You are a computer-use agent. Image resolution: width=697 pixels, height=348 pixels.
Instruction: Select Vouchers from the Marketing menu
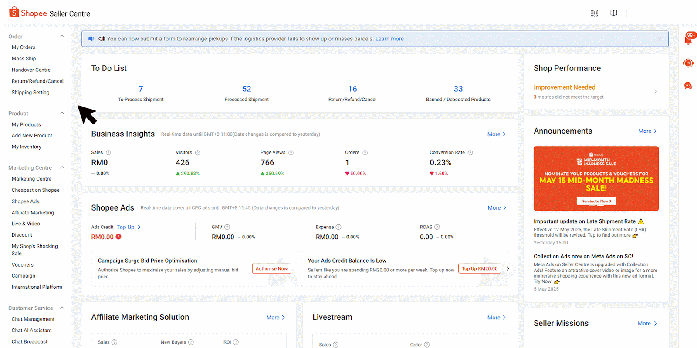click(23, 265)
